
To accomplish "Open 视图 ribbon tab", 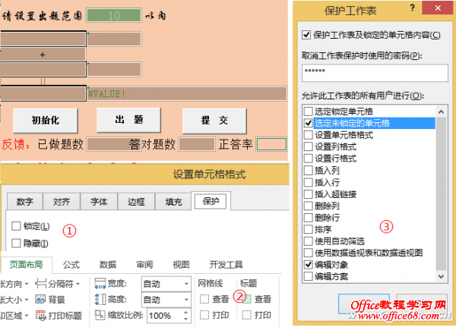I will pyautogui.click(x=181, y=265).
